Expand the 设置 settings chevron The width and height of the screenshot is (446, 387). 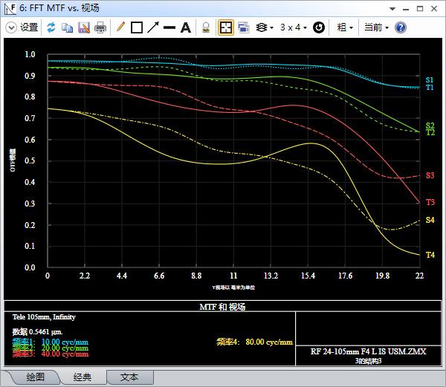pyautogui.click(x=11, y=27)
